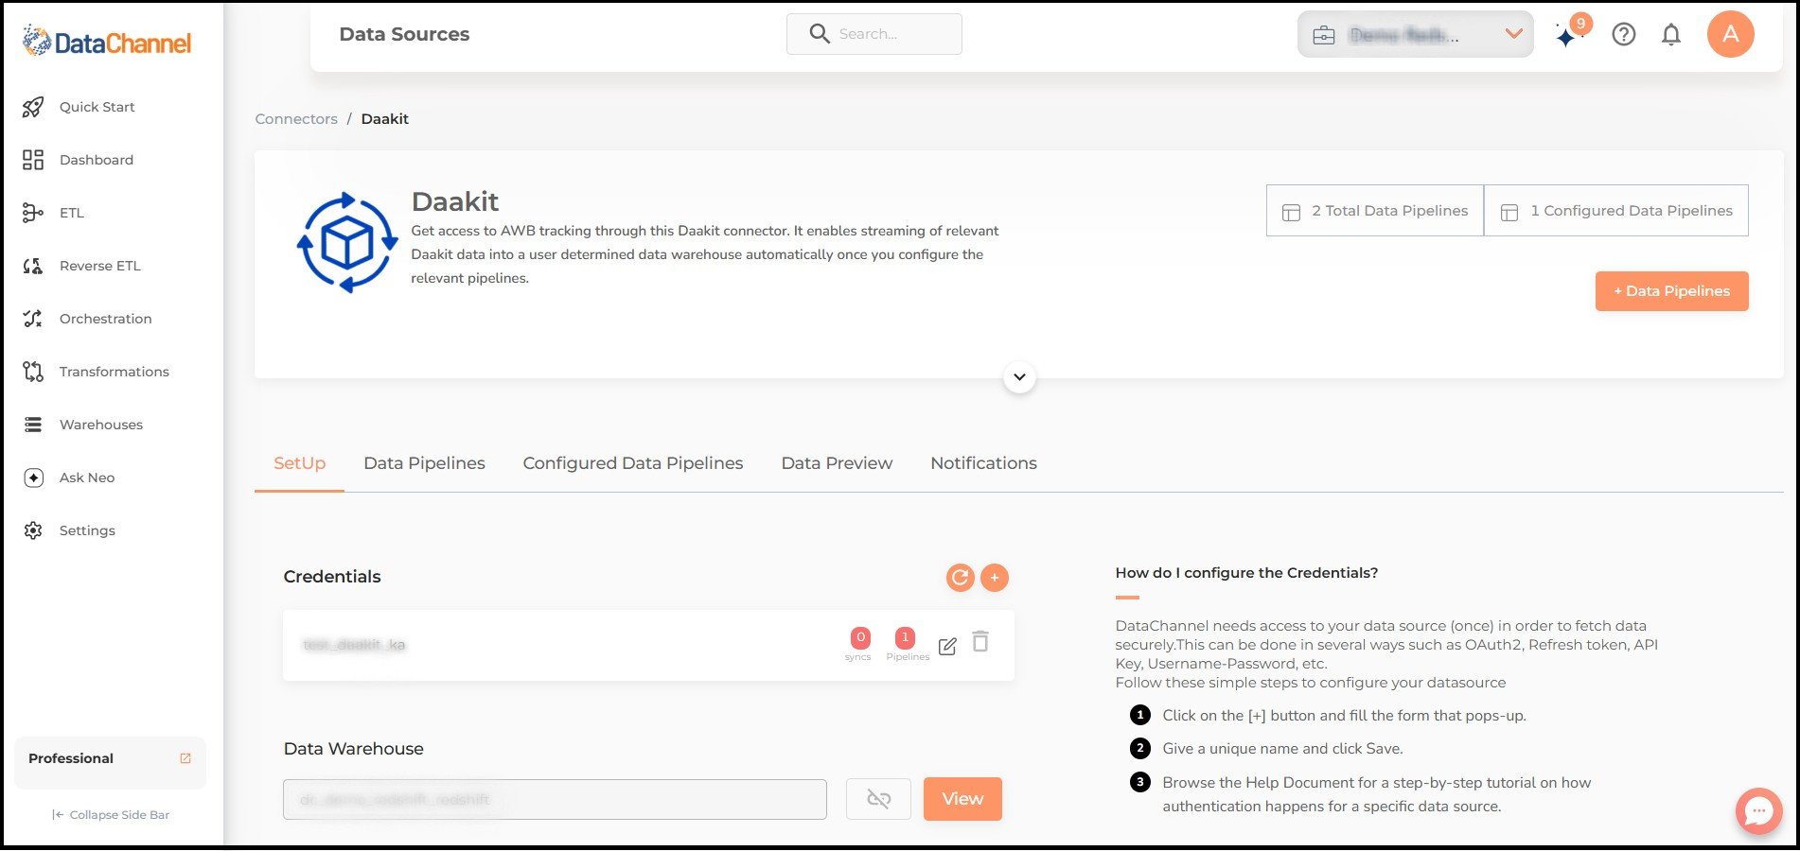Click 2 Total Data Pipelines box
This screenshot has height=851, width=1800.
click(1375, 211)
